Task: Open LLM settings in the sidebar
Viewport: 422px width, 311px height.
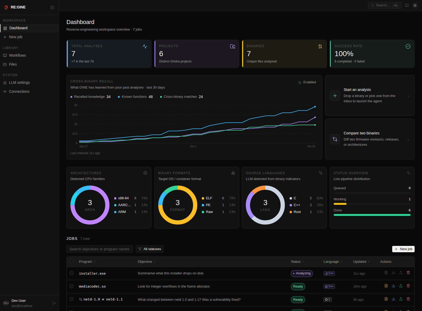Action: point(30,82)
